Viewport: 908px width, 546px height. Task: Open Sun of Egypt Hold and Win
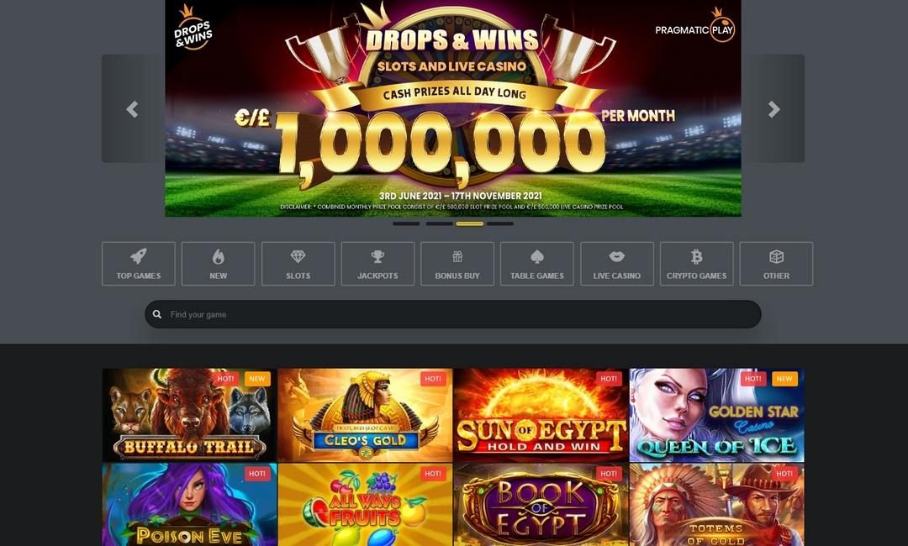tap(541, 415)
